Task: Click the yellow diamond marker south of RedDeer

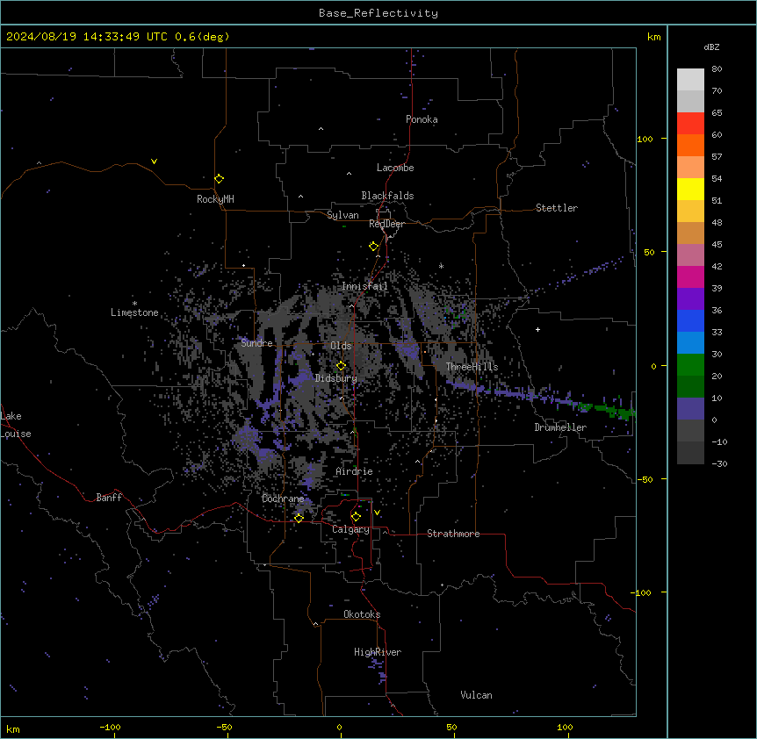Action: (374, 247)
